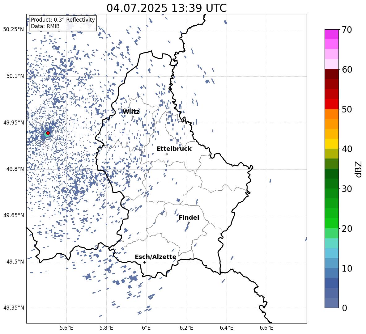Click the turquoise colorbar segment below 20
The height and width of the screenshot is (334, 366).
coord(331,243)
